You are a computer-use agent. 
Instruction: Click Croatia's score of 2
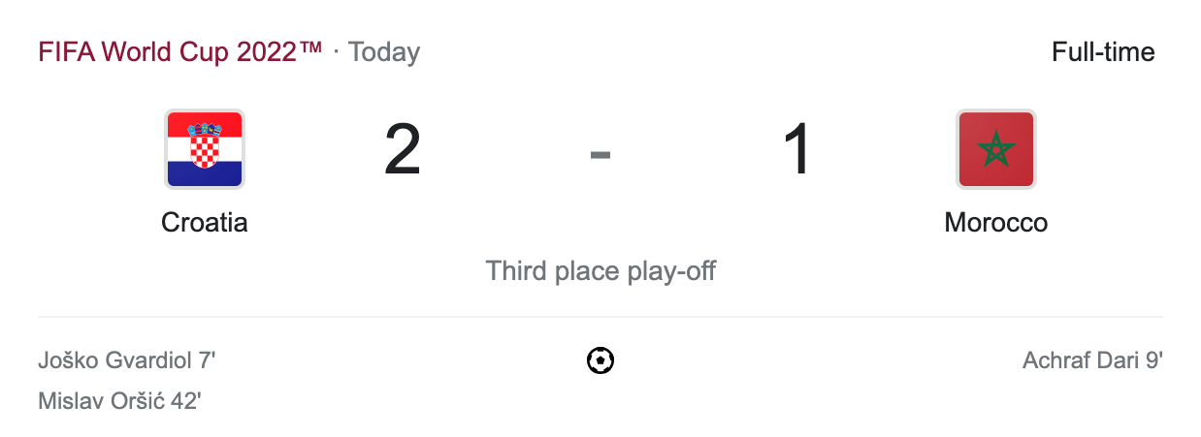point(403,150)
